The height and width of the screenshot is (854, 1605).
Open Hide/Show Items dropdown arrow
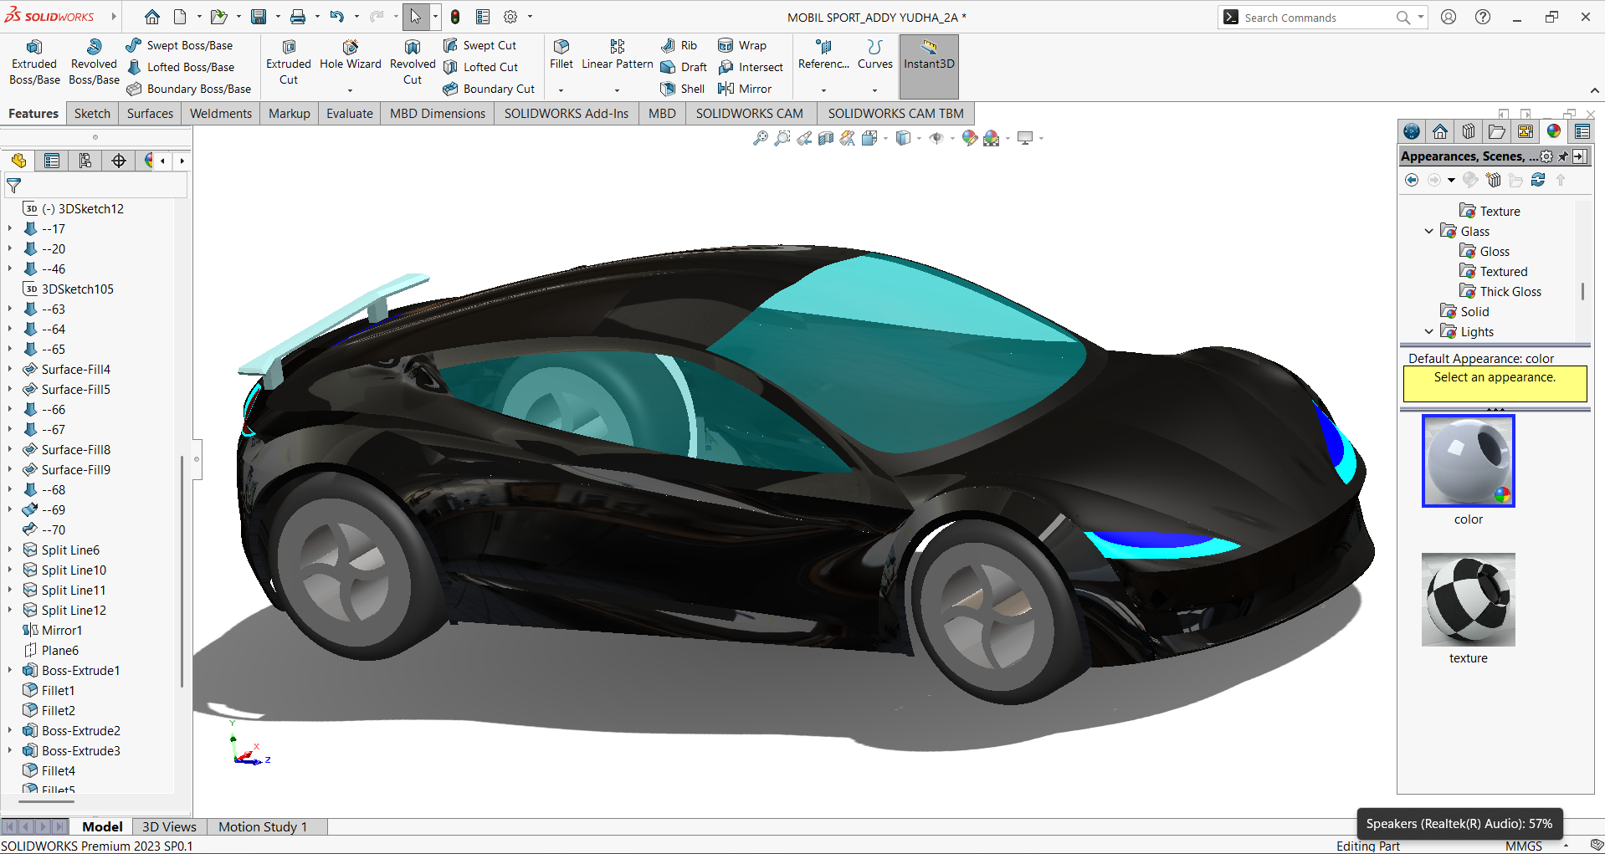(952, 139)
